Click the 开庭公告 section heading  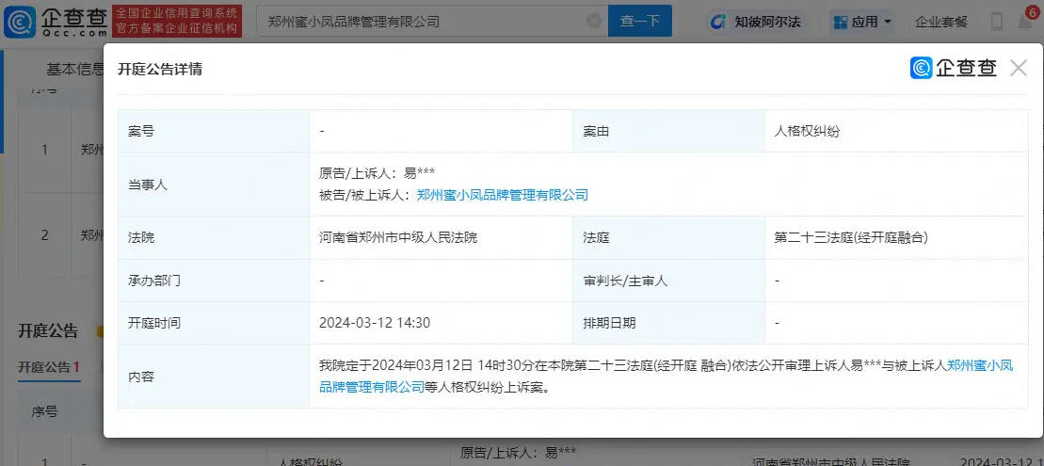click(48, 330)
